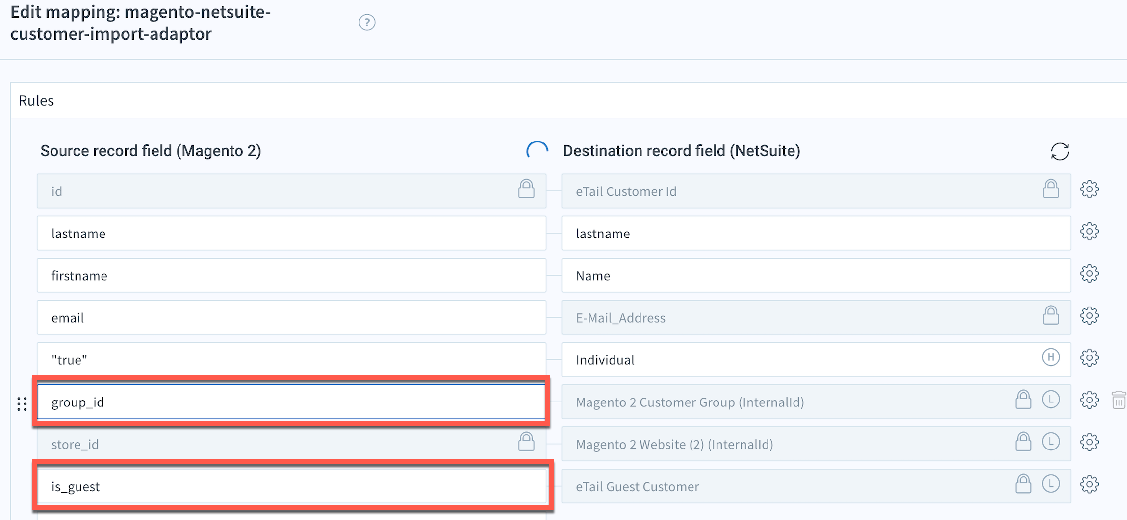Open settings for the Name destination field
Image resolution: width=1127 pixels, height=520 pixels.
coord(1089,273)
